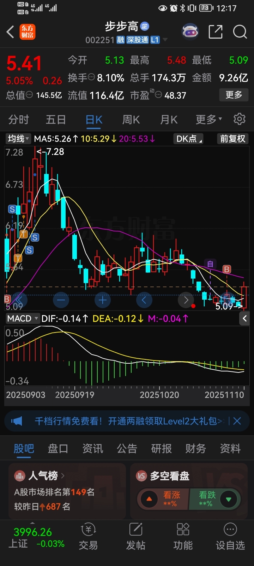
Task: Open 发帖 post icon in bottom bar
Action: tap(136, 537)
